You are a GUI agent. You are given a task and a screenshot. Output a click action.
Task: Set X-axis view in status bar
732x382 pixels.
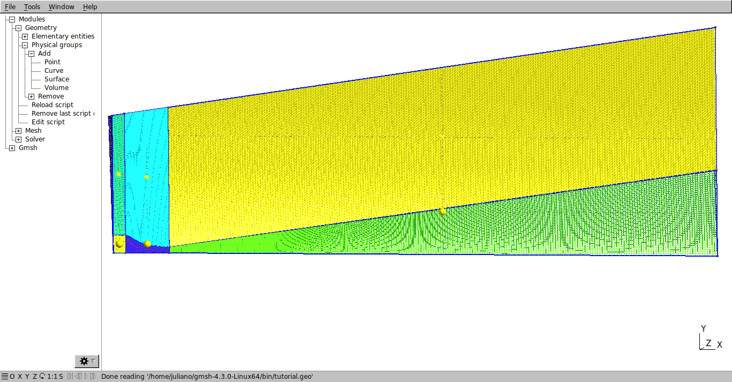20,377
